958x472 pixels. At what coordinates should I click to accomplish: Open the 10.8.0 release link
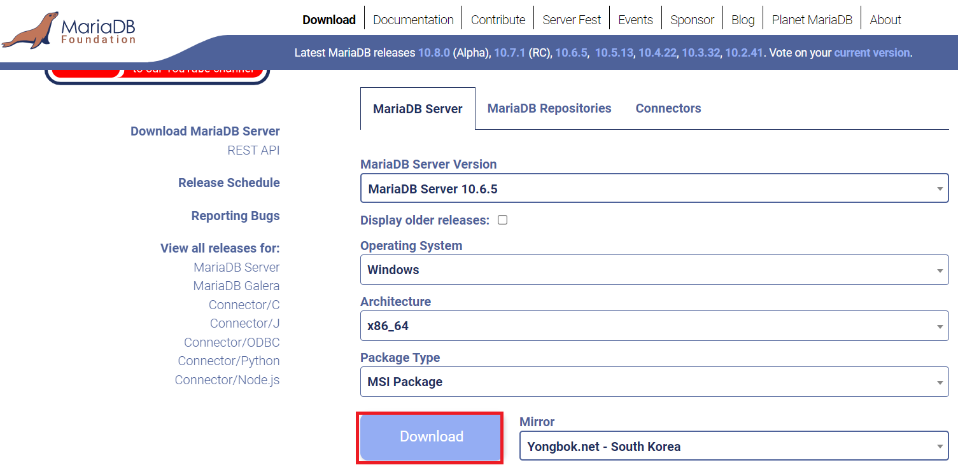[x=434, y=53]
